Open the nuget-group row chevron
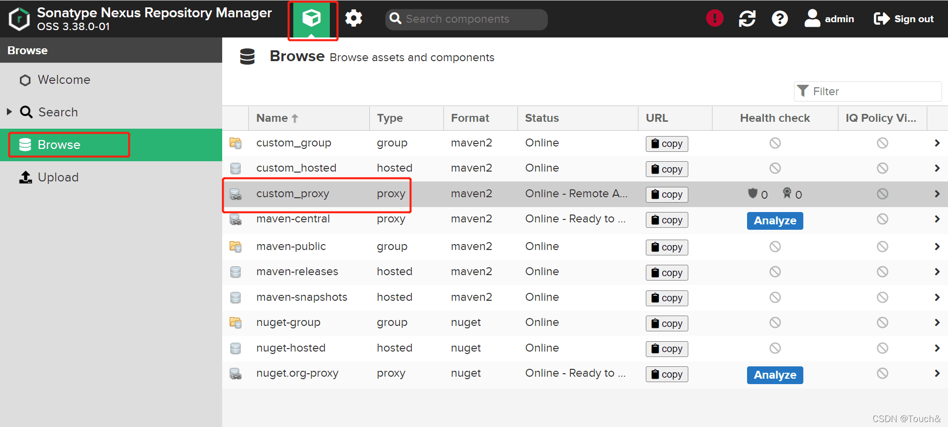This screenshot has height=427, width=948. 937,322
